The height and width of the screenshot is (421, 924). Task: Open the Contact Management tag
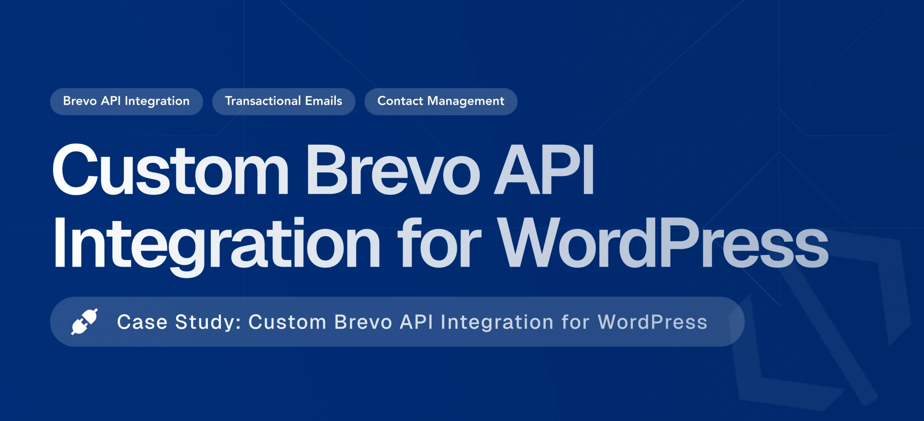pos(441,101)
